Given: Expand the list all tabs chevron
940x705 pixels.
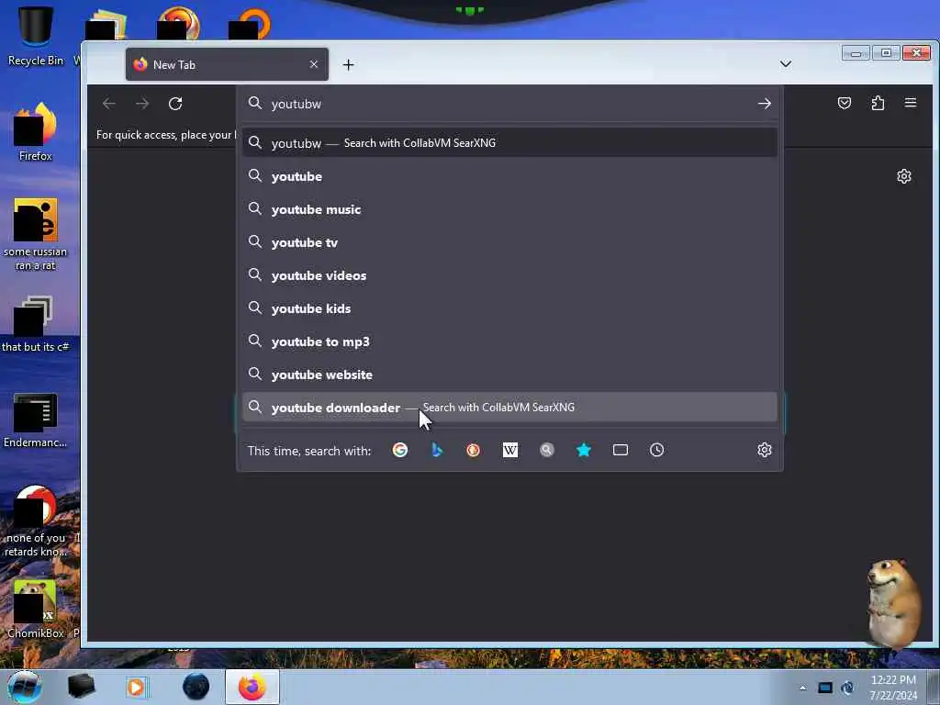Looking at the screenshot, I should click(786, 64).
